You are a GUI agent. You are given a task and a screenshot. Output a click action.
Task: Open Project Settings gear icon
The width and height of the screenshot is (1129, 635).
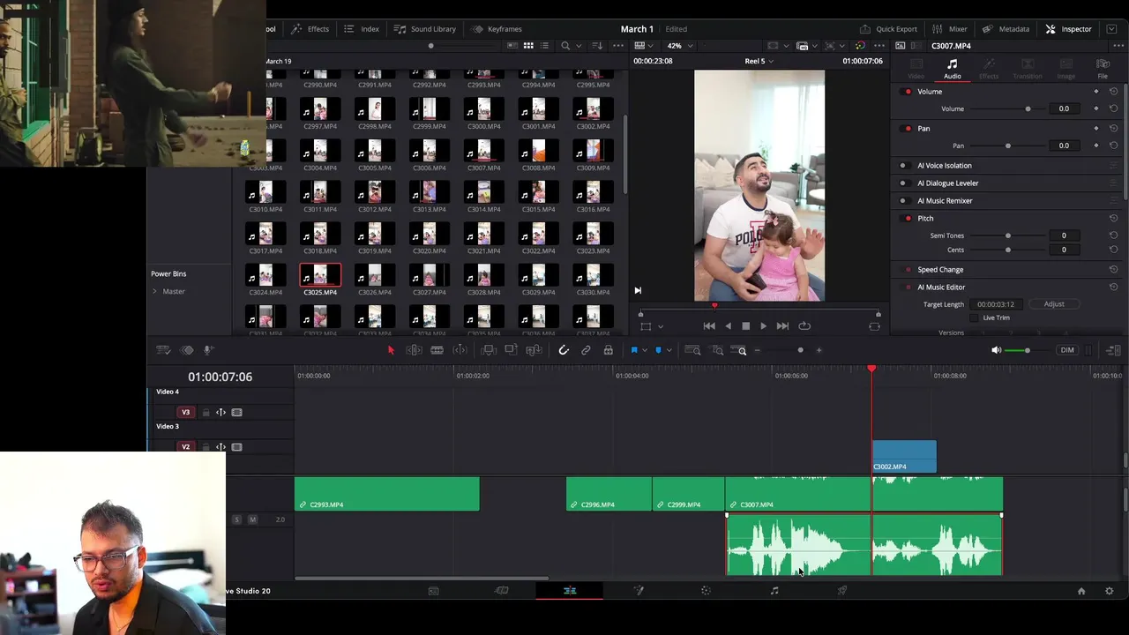pyautogui.click(x=1109, y=591)
